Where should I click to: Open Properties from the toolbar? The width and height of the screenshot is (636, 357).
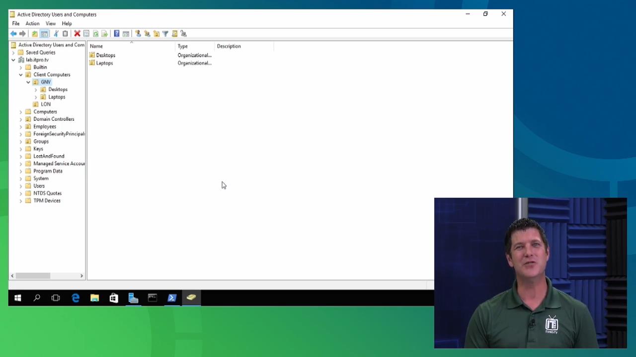point(86,34)
